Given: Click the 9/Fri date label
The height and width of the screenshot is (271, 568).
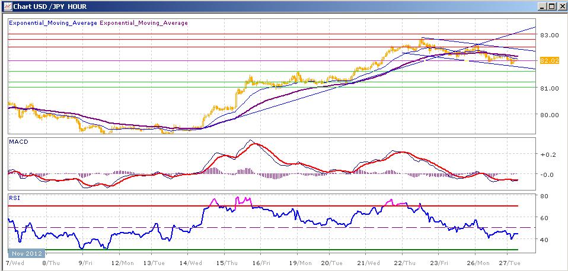Looking at the screenshot, I should tap(85, 263).
